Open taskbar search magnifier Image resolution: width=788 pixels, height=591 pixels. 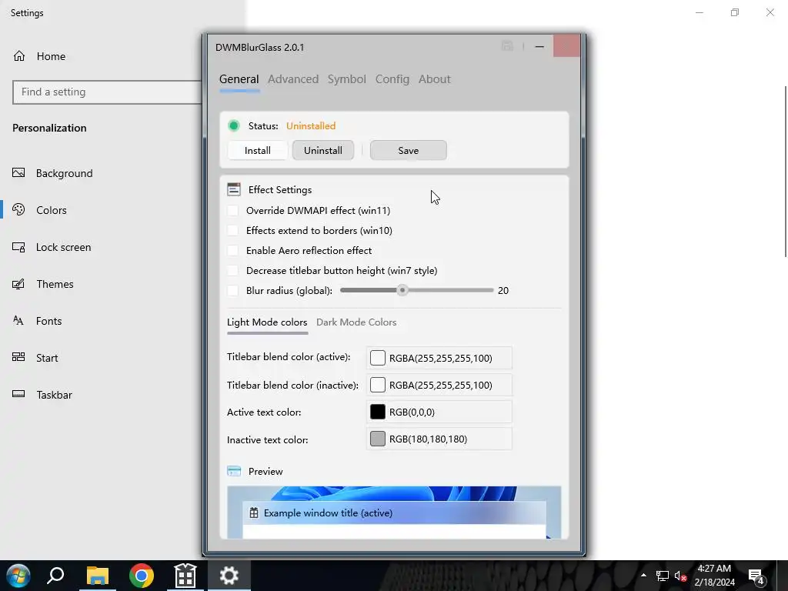click(55, 576)
